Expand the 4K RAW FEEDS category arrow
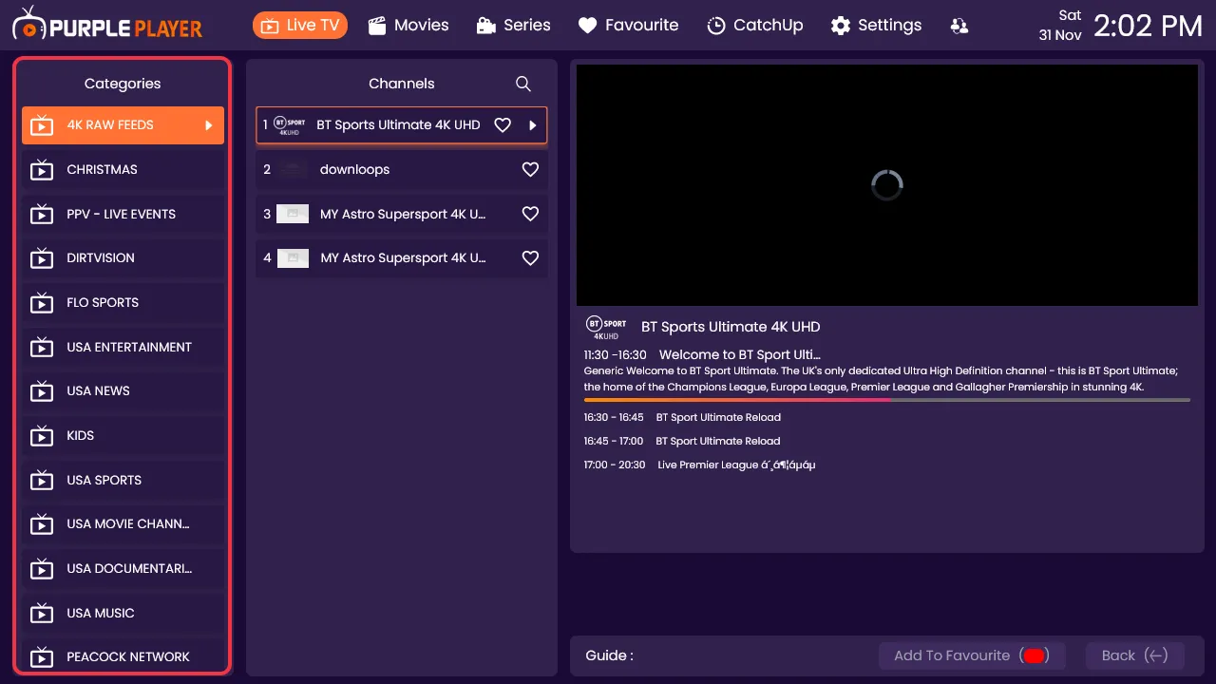 pyautogui.click(x=208, y=125)
